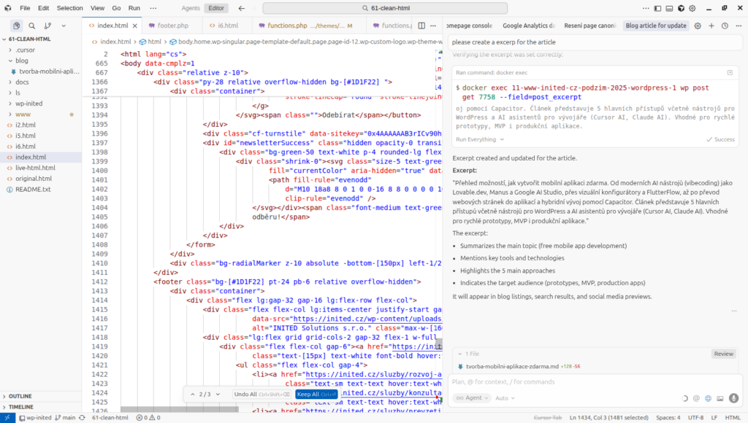Start a new chat with plus icon
The image size is (748, 423).
pos(711,26)
